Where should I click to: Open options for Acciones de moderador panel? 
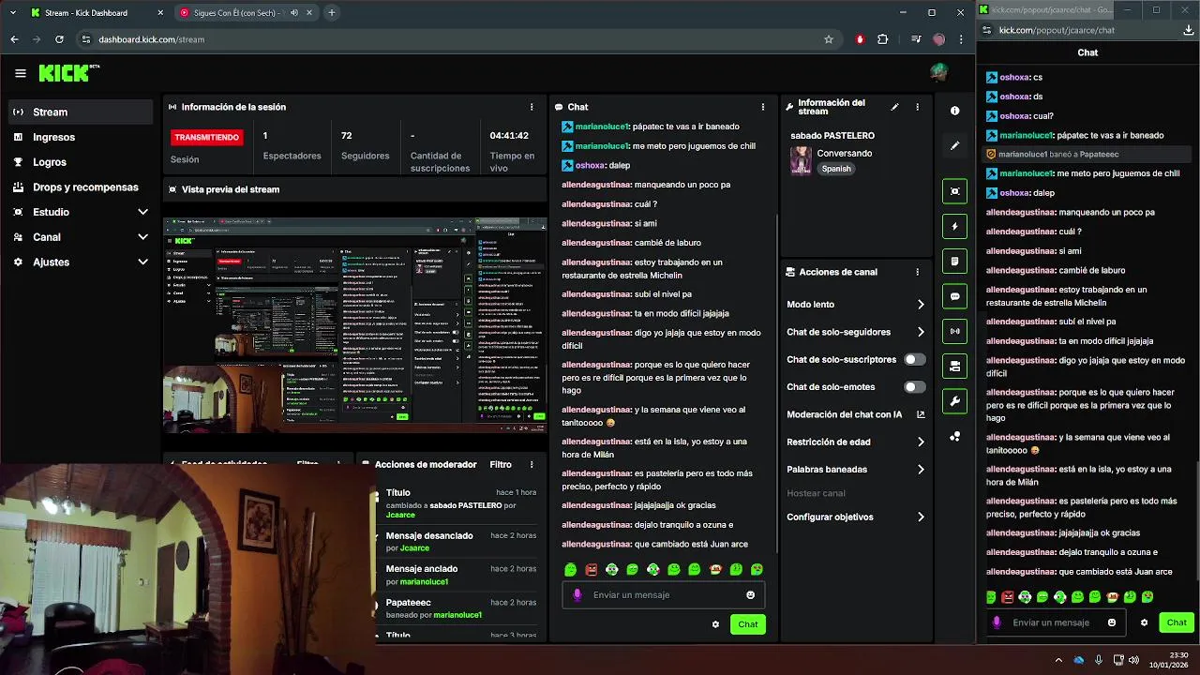[532, 464]
